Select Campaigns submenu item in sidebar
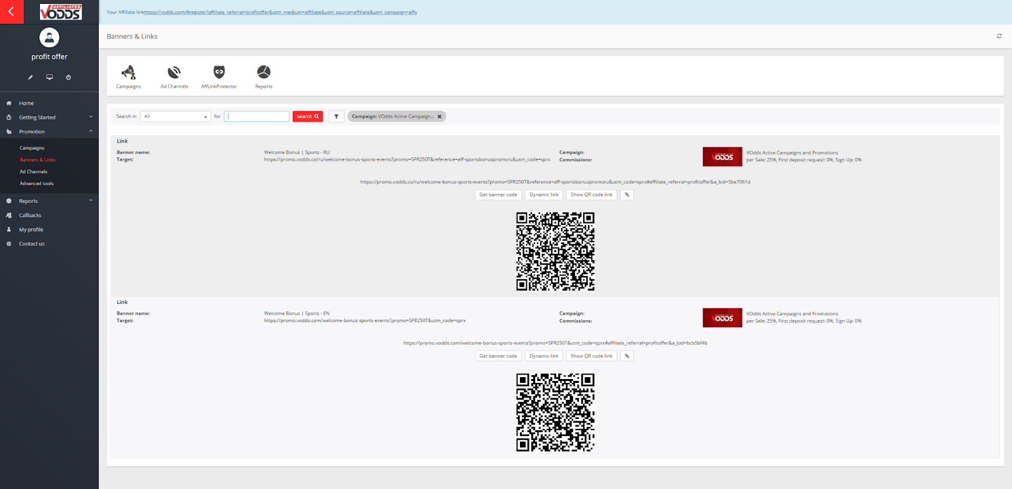The height and width of the screenshot is (489, 1012). 32,148
